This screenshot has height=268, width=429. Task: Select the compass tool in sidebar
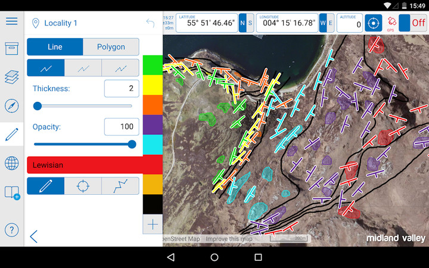click(x=11, y=106)
